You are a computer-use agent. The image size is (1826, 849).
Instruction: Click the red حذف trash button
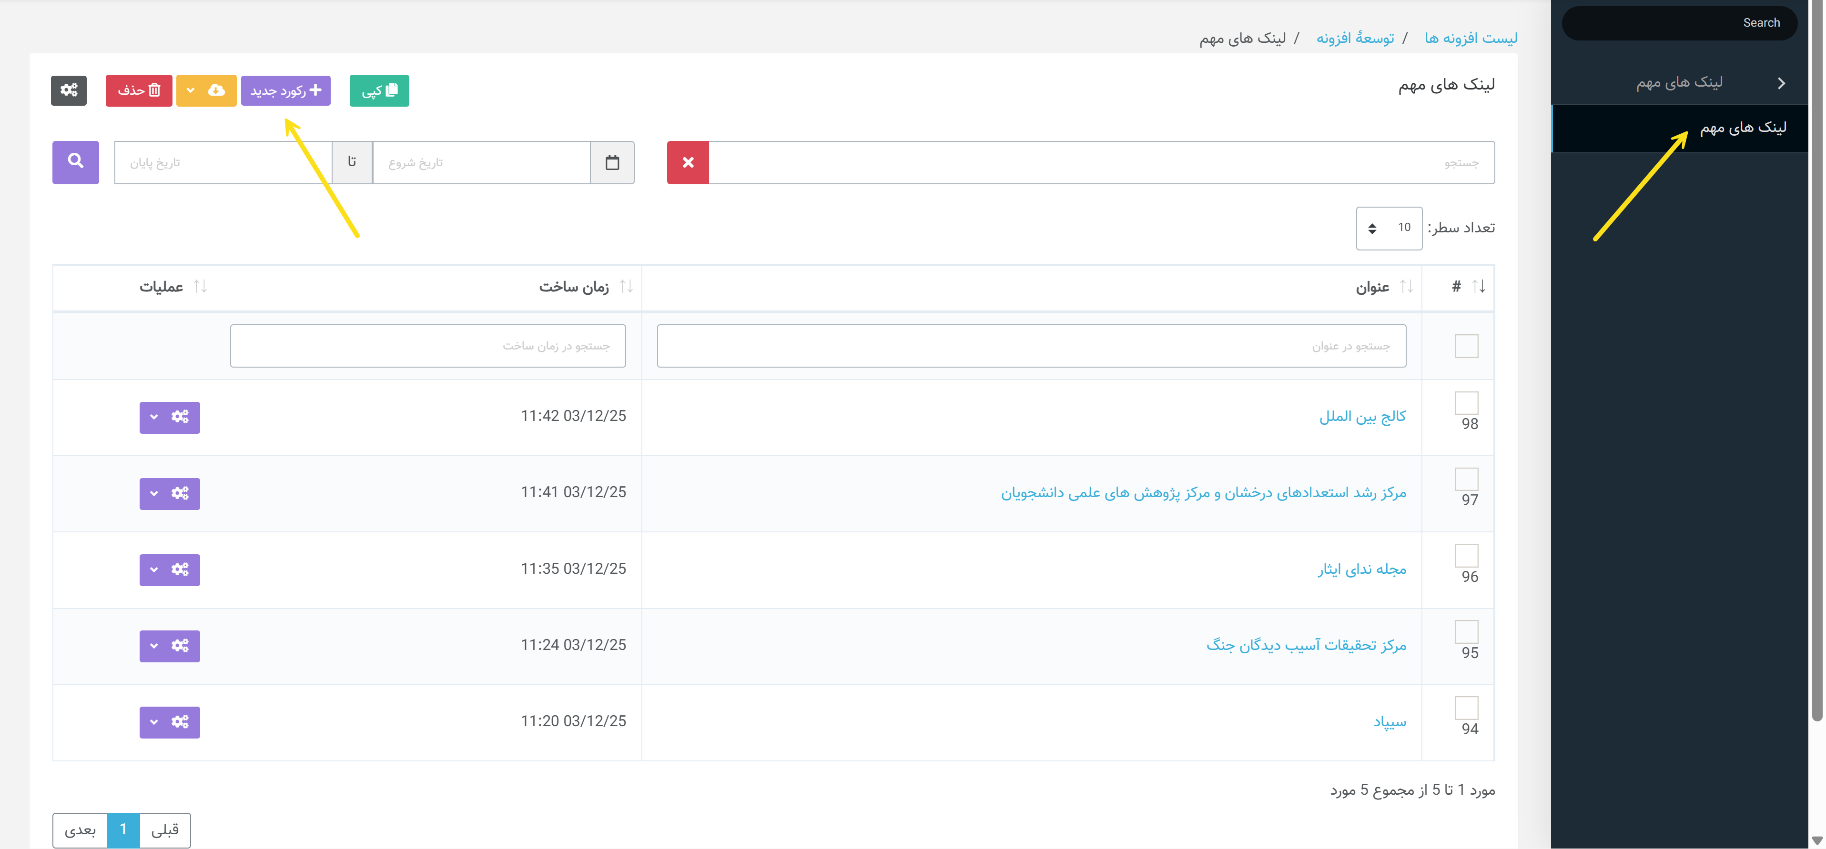click(139, 90)
